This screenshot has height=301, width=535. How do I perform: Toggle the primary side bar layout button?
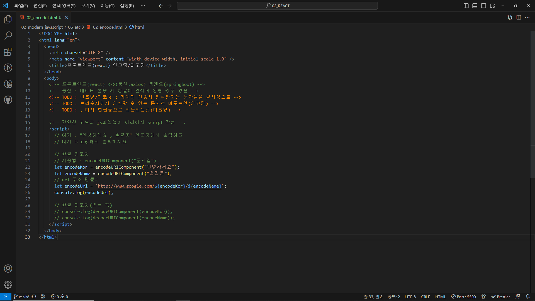[466, 6]
